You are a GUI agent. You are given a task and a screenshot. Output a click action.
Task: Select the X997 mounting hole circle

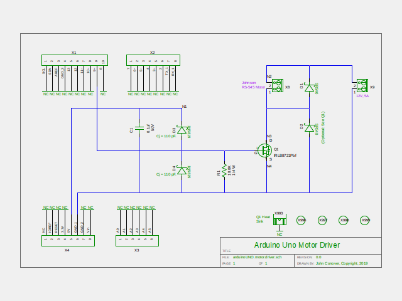(x=322, y=220)
